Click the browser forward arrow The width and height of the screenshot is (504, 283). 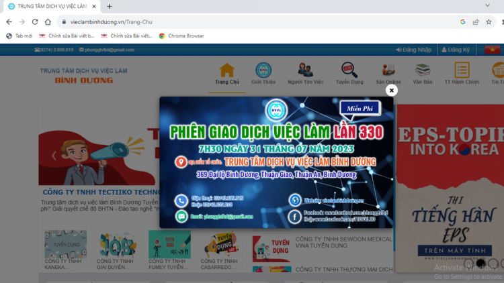(22, 22)
